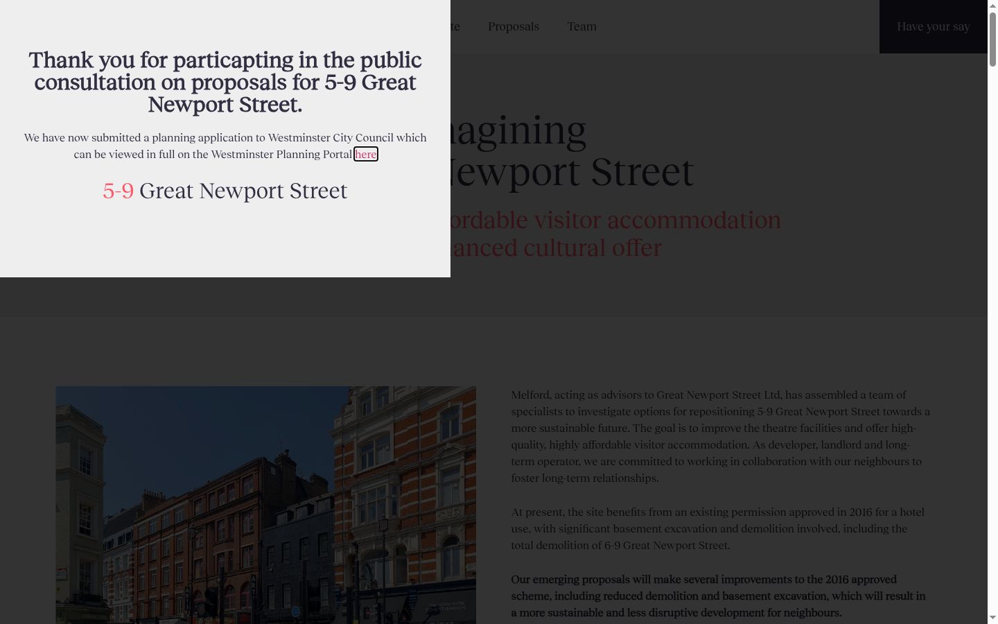
Task: Open the Proposals menu item
Action: [514, 26]
